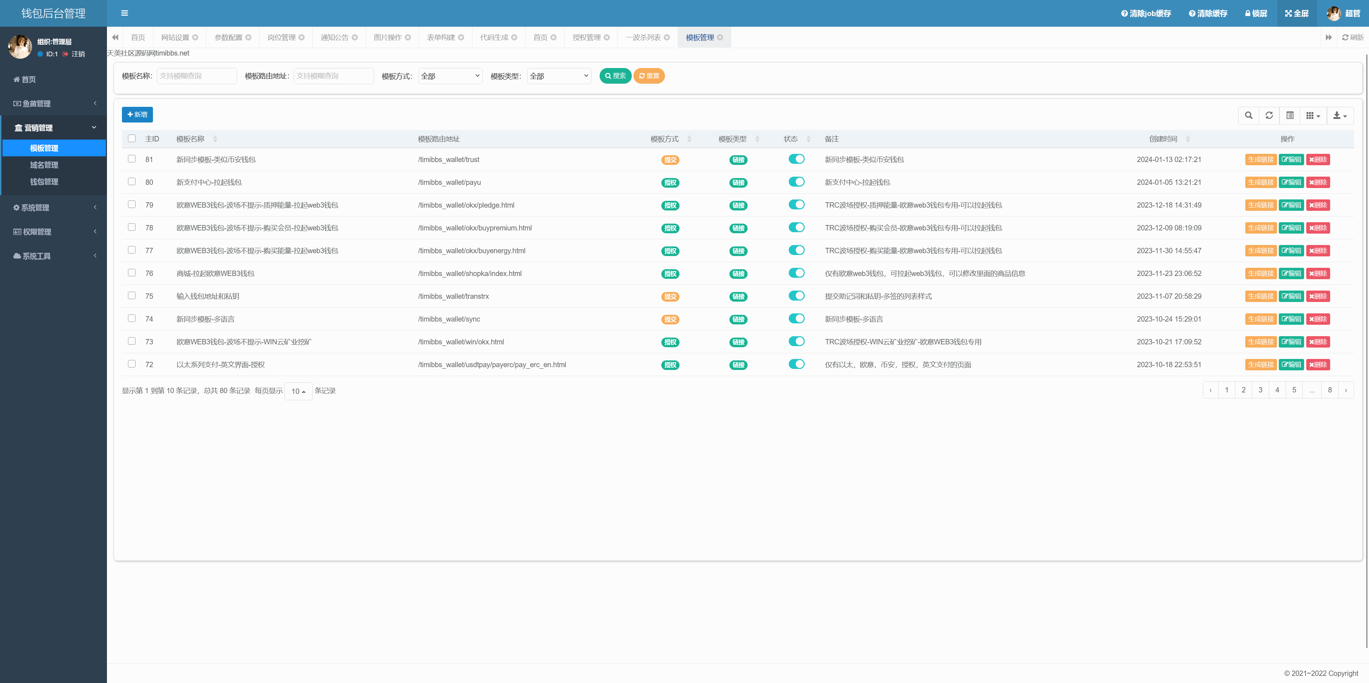Image resolution: width=1369 pixels, height=683 pixels.
Task: Close the 网站设置 tab
Action: point(196,37)
